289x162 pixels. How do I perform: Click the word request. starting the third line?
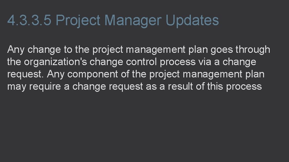25,75
